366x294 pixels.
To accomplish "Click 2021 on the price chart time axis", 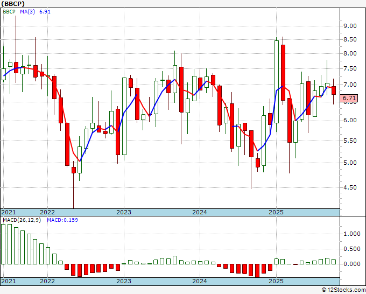I will coord(9,212).
